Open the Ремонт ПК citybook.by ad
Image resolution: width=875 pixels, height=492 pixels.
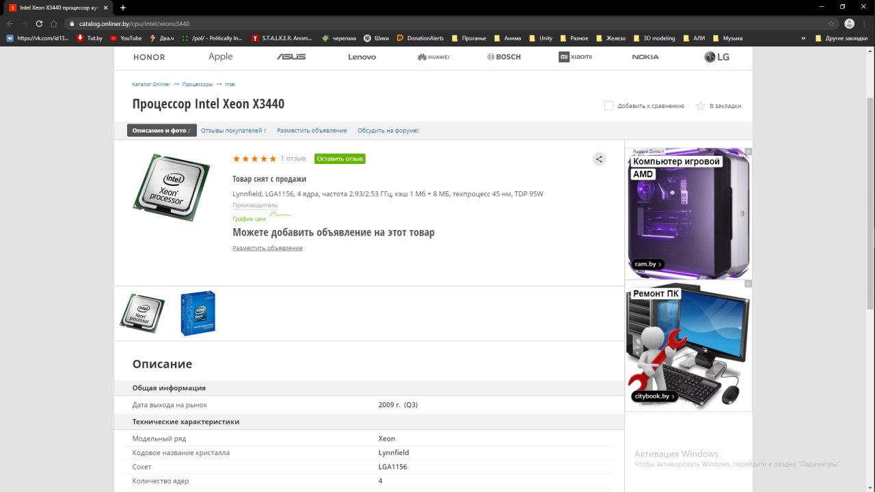click(688, 346)
